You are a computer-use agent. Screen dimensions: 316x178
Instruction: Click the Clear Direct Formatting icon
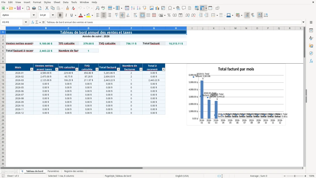73,8
